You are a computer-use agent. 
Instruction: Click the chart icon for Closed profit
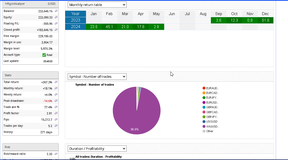point(56,30)
